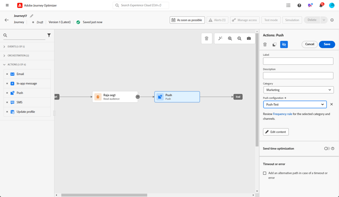The width and height of the screenshot is (339, 197).
Task: Save the Push action settings
Action: click(327, 44)
